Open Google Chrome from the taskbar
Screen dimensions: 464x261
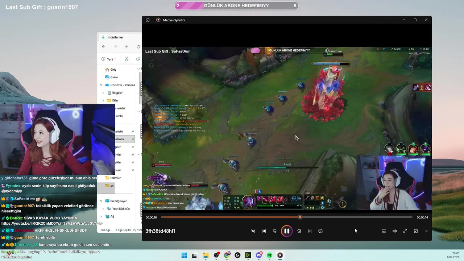click(x=227, y=255)
